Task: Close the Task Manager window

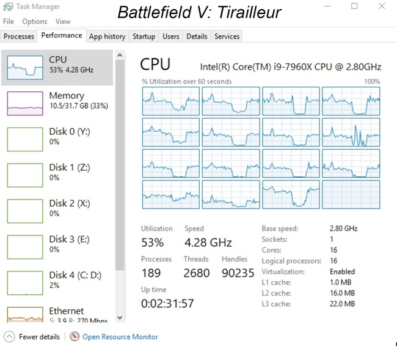Action: pos(382,6)
